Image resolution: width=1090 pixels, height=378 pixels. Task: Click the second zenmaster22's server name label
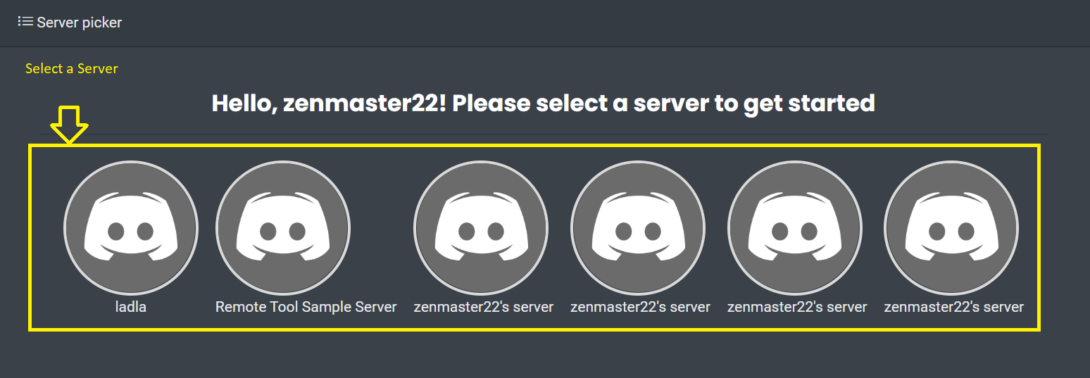click(641, 307)
